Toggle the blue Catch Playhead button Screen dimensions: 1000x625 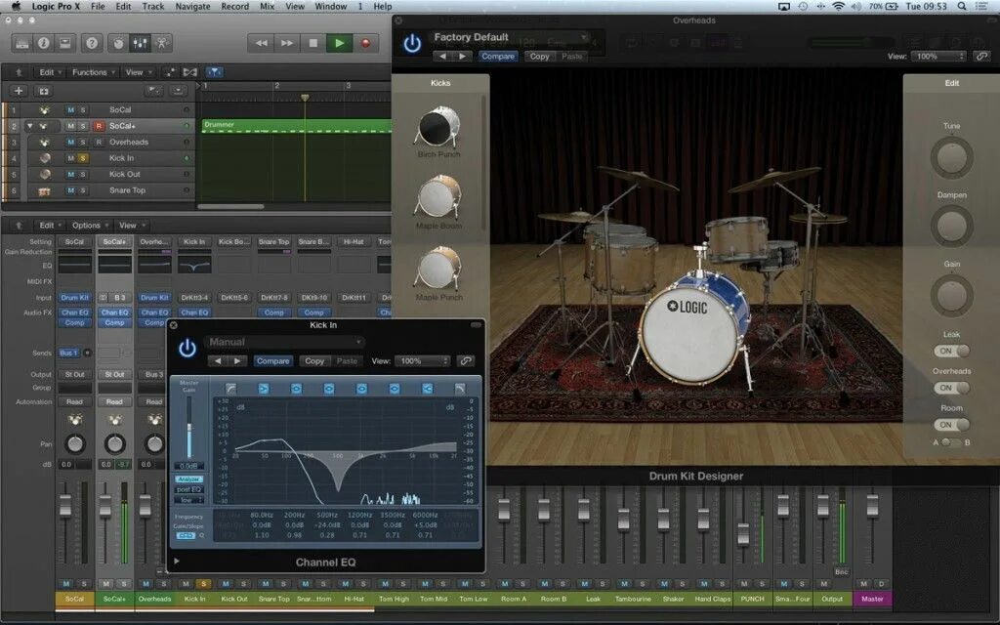(x=215, y=72)
